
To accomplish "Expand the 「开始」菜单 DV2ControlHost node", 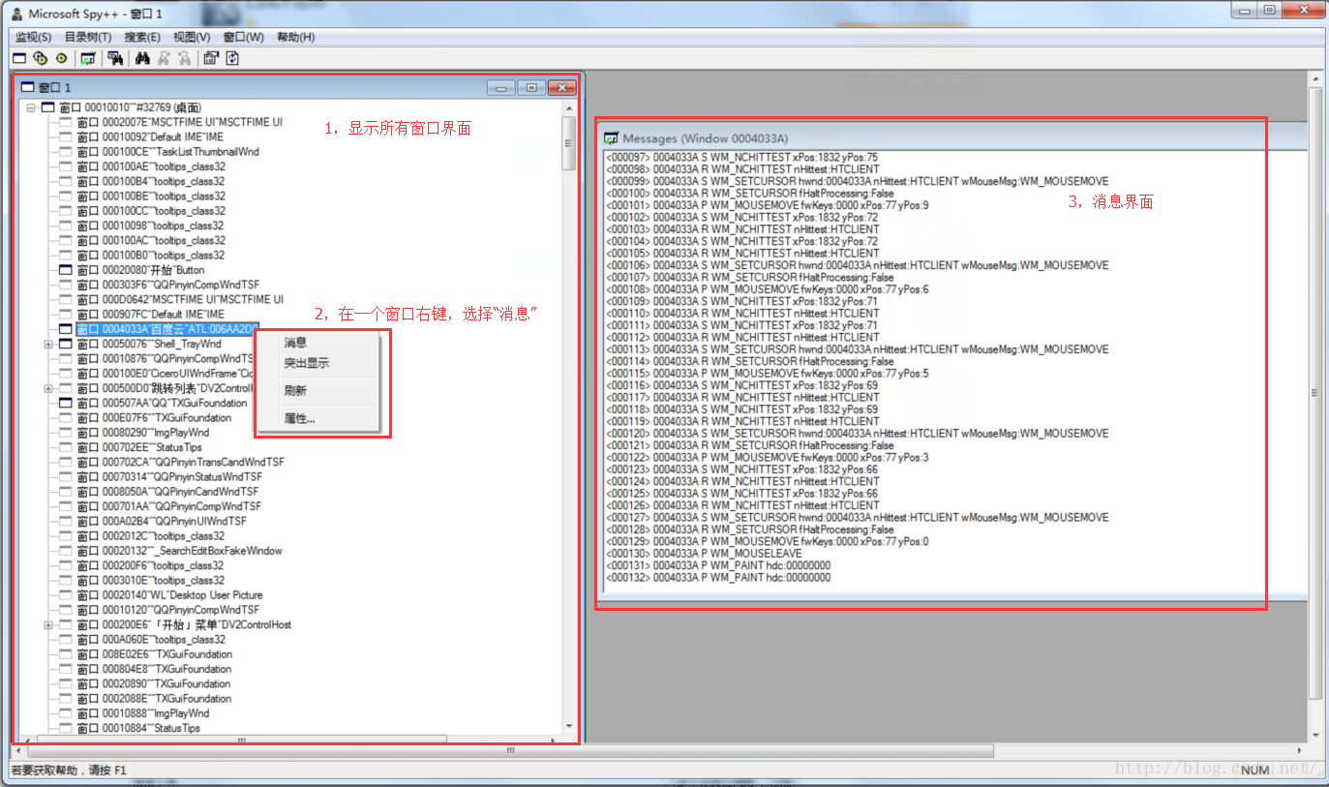I will pyautogui.click(x=48, y=624).
